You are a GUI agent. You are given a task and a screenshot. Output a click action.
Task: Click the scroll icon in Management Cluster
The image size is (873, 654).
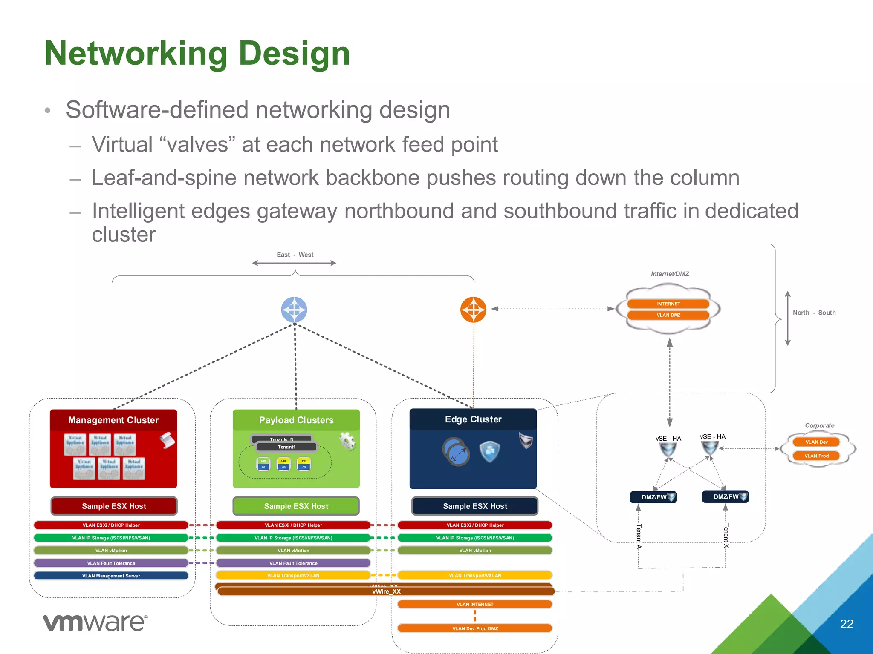point(167,441)
